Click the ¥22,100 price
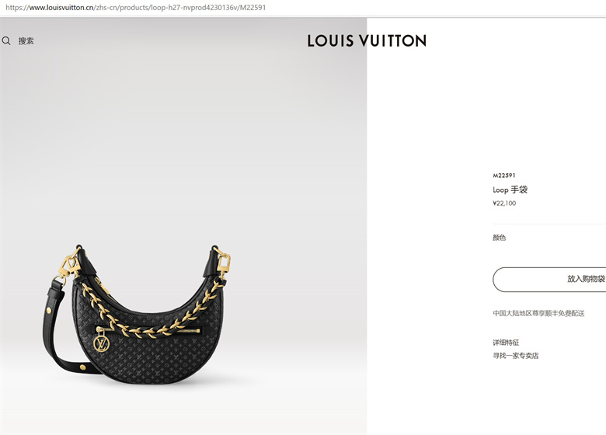 pos(504,204)
